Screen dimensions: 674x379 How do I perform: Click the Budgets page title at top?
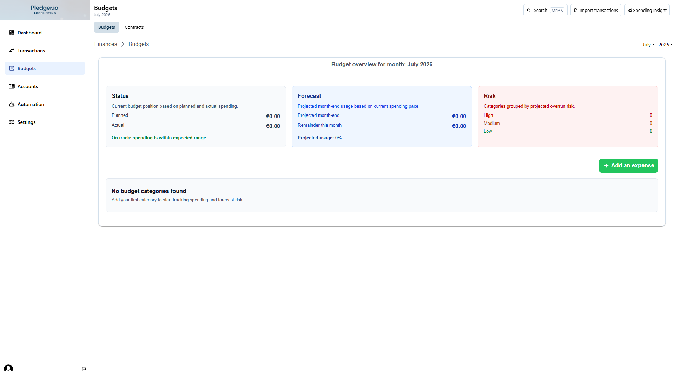point(105,8)
